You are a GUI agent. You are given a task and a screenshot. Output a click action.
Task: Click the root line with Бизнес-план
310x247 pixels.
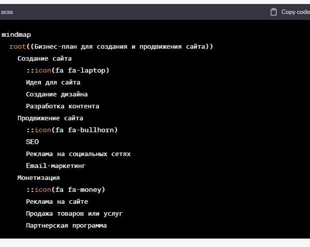(x=111, y=47)
